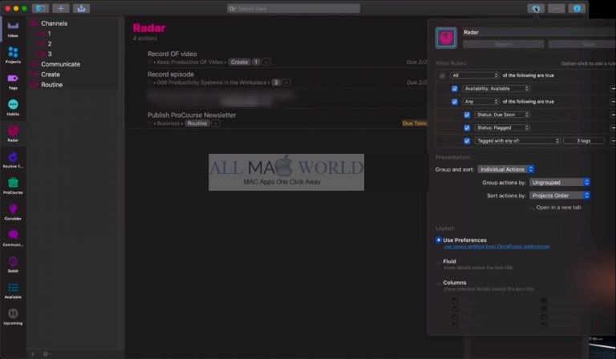Remove the Status: Flagged rule
This screenshot has width=616, height=359.
pyautogui.click(x=613, y=127)
